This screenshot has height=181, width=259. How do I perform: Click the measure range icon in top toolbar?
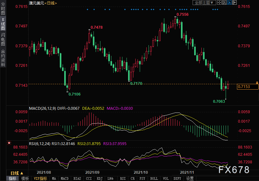[x=225, y=3]
